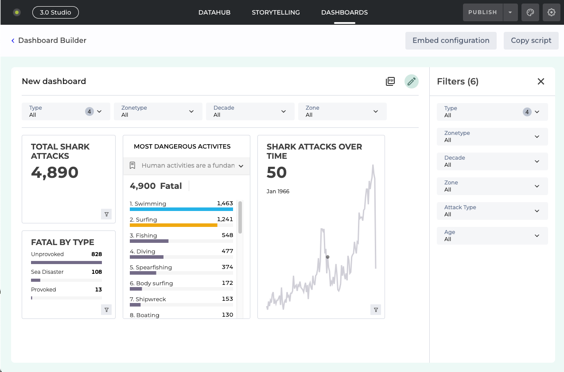Screen dimensions: 564x372
Task: Expand the Zonetype dropdown in dashboard header
Action: point(158,111)
